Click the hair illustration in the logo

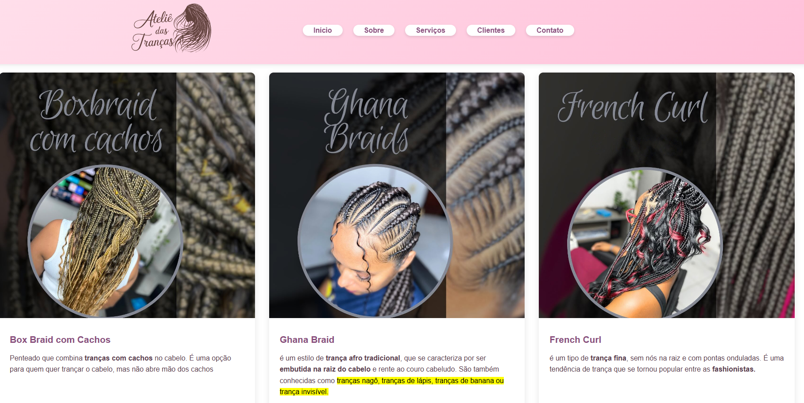point(192,27)
